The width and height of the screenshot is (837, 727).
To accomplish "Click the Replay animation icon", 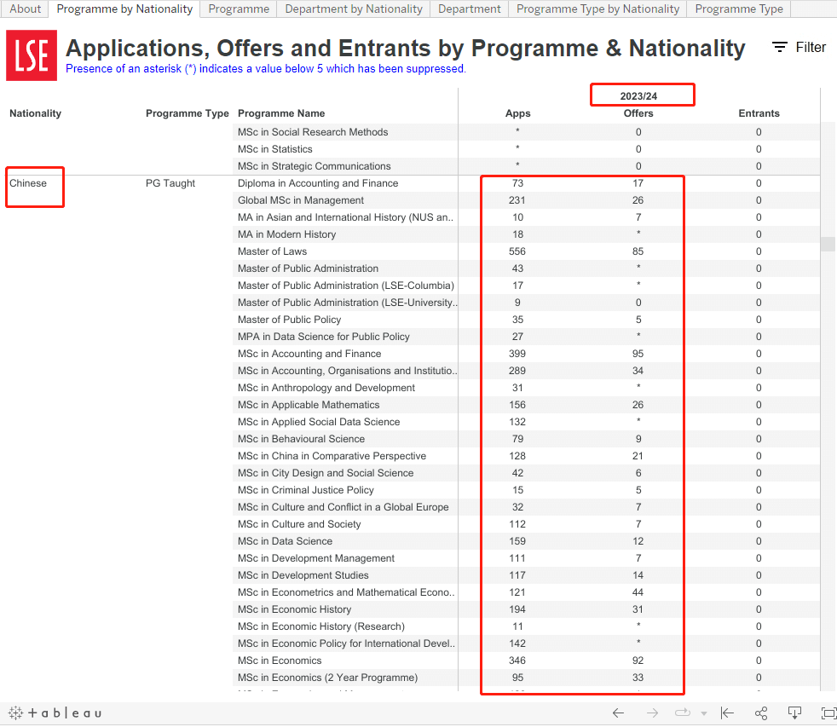I will 683,713.
